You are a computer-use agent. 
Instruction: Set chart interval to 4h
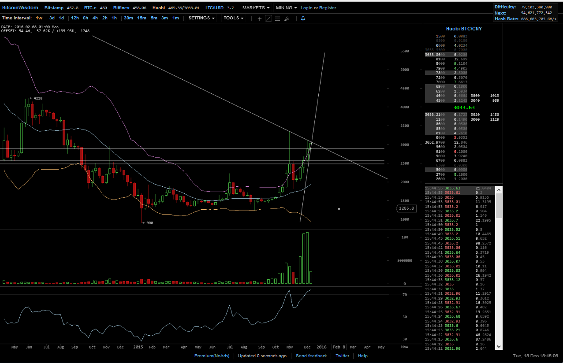pyautogui.click(x=95, y=18)
